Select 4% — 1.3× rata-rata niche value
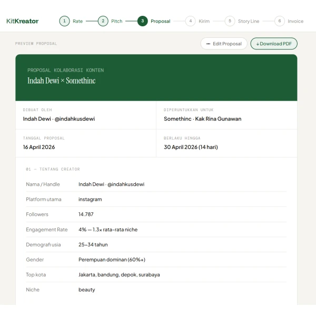 (x=108, y=230)
